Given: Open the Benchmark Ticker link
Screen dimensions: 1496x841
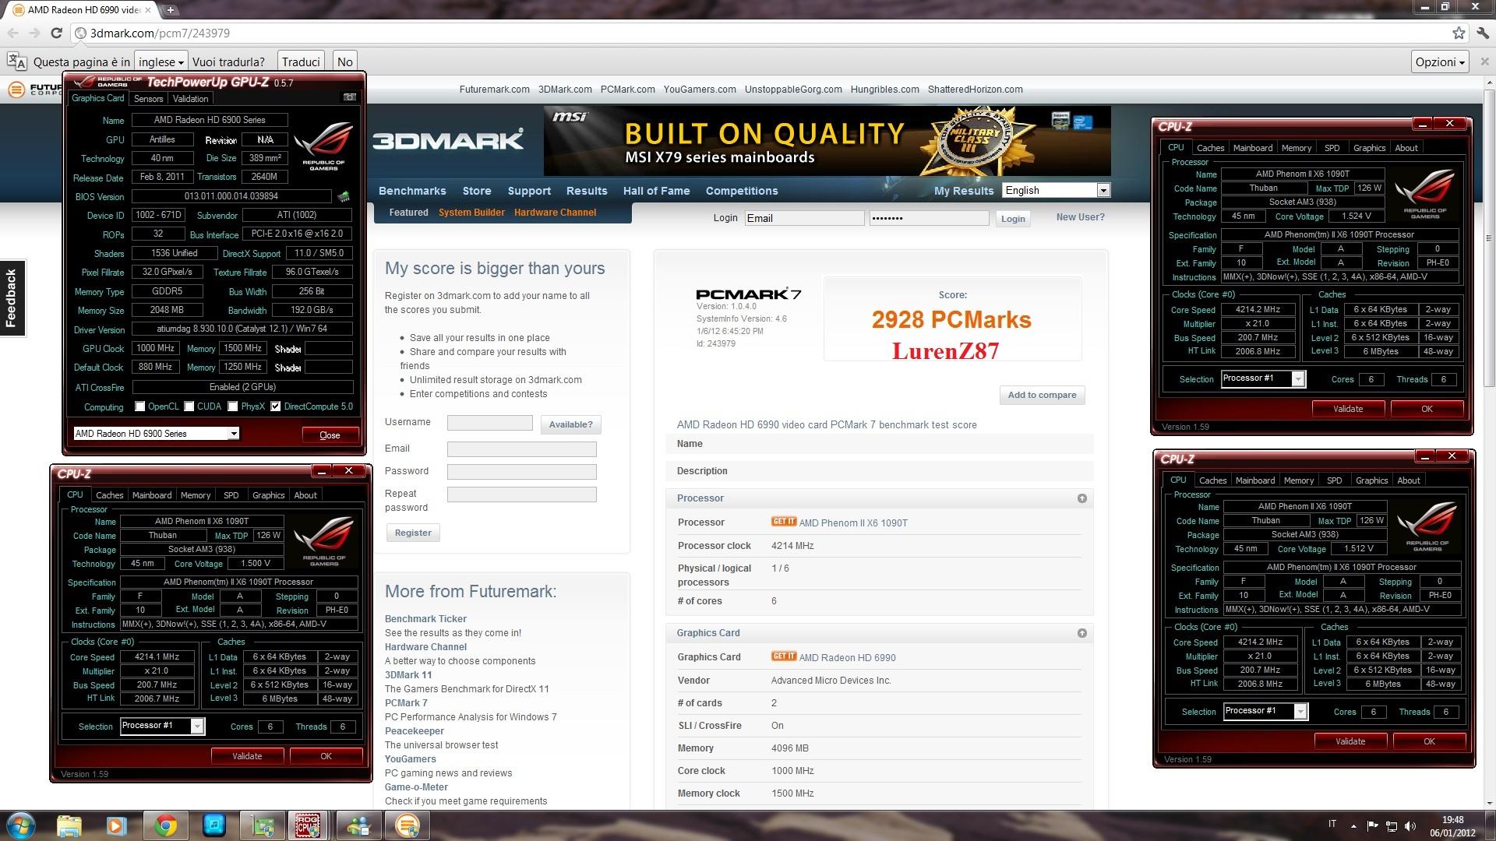Looking at the screenshot, I should (x=425, y=619).
